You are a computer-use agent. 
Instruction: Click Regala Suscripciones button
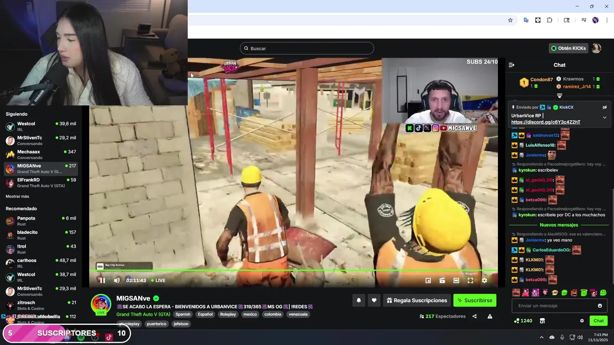(417, 300)
